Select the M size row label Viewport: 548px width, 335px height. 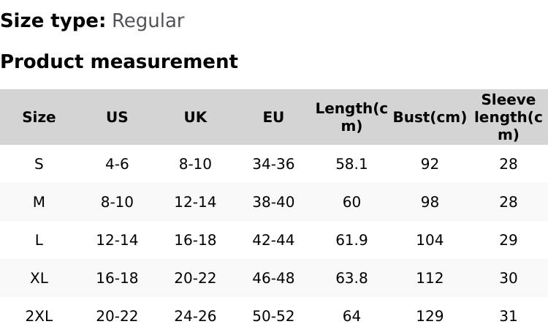tap(39, 202)
